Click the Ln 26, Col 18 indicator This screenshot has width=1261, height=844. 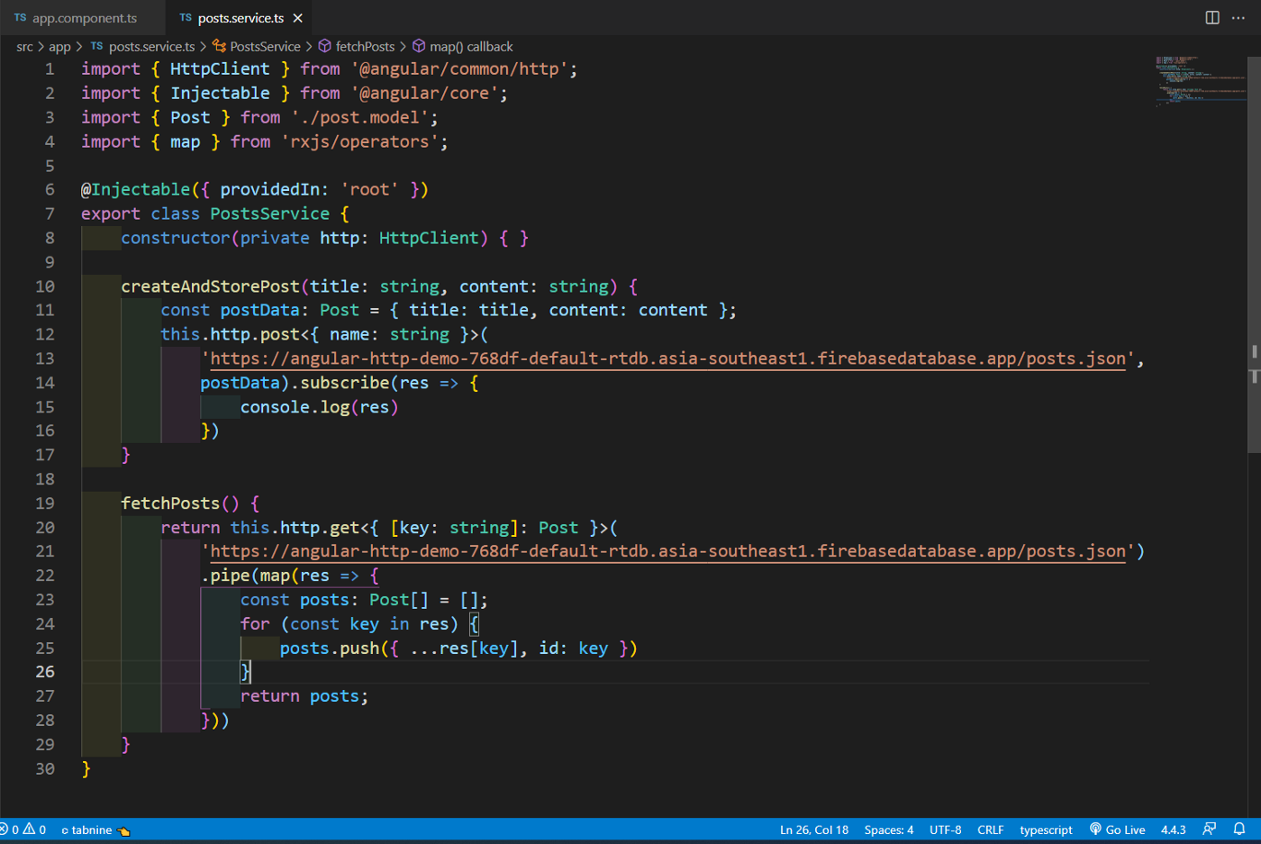click(x=814, y=830)
